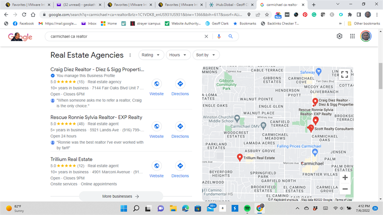This screenshot has height=215, width=383.
Task: Clear the search box with X icon
Action: [x=206, y=36]
